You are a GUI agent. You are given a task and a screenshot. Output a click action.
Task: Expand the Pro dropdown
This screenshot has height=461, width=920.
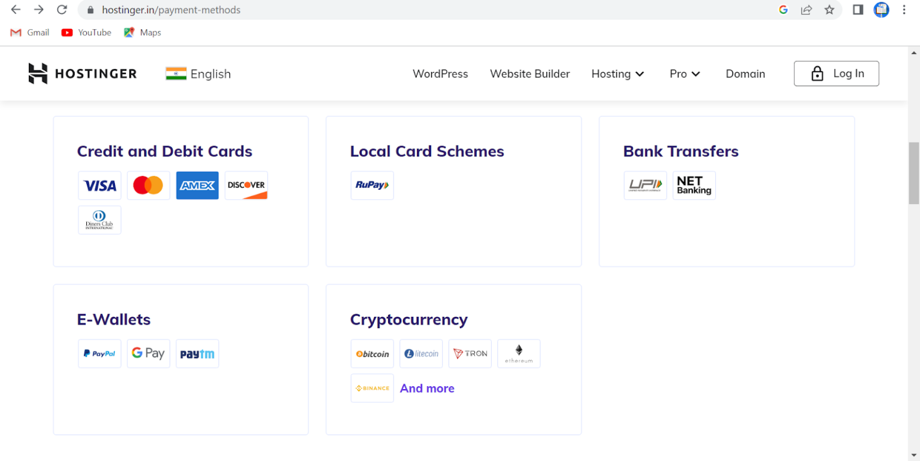pos(684,74)
